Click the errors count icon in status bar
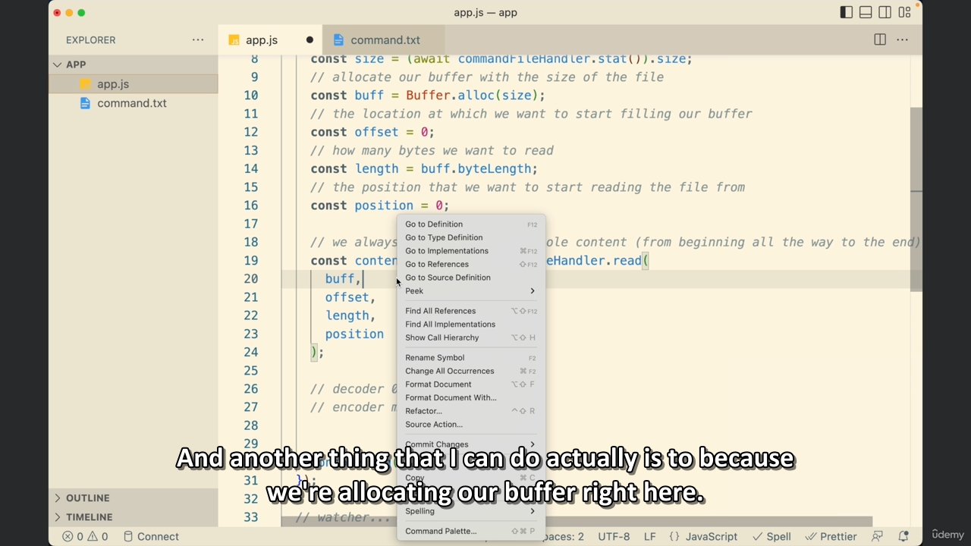 68,536
